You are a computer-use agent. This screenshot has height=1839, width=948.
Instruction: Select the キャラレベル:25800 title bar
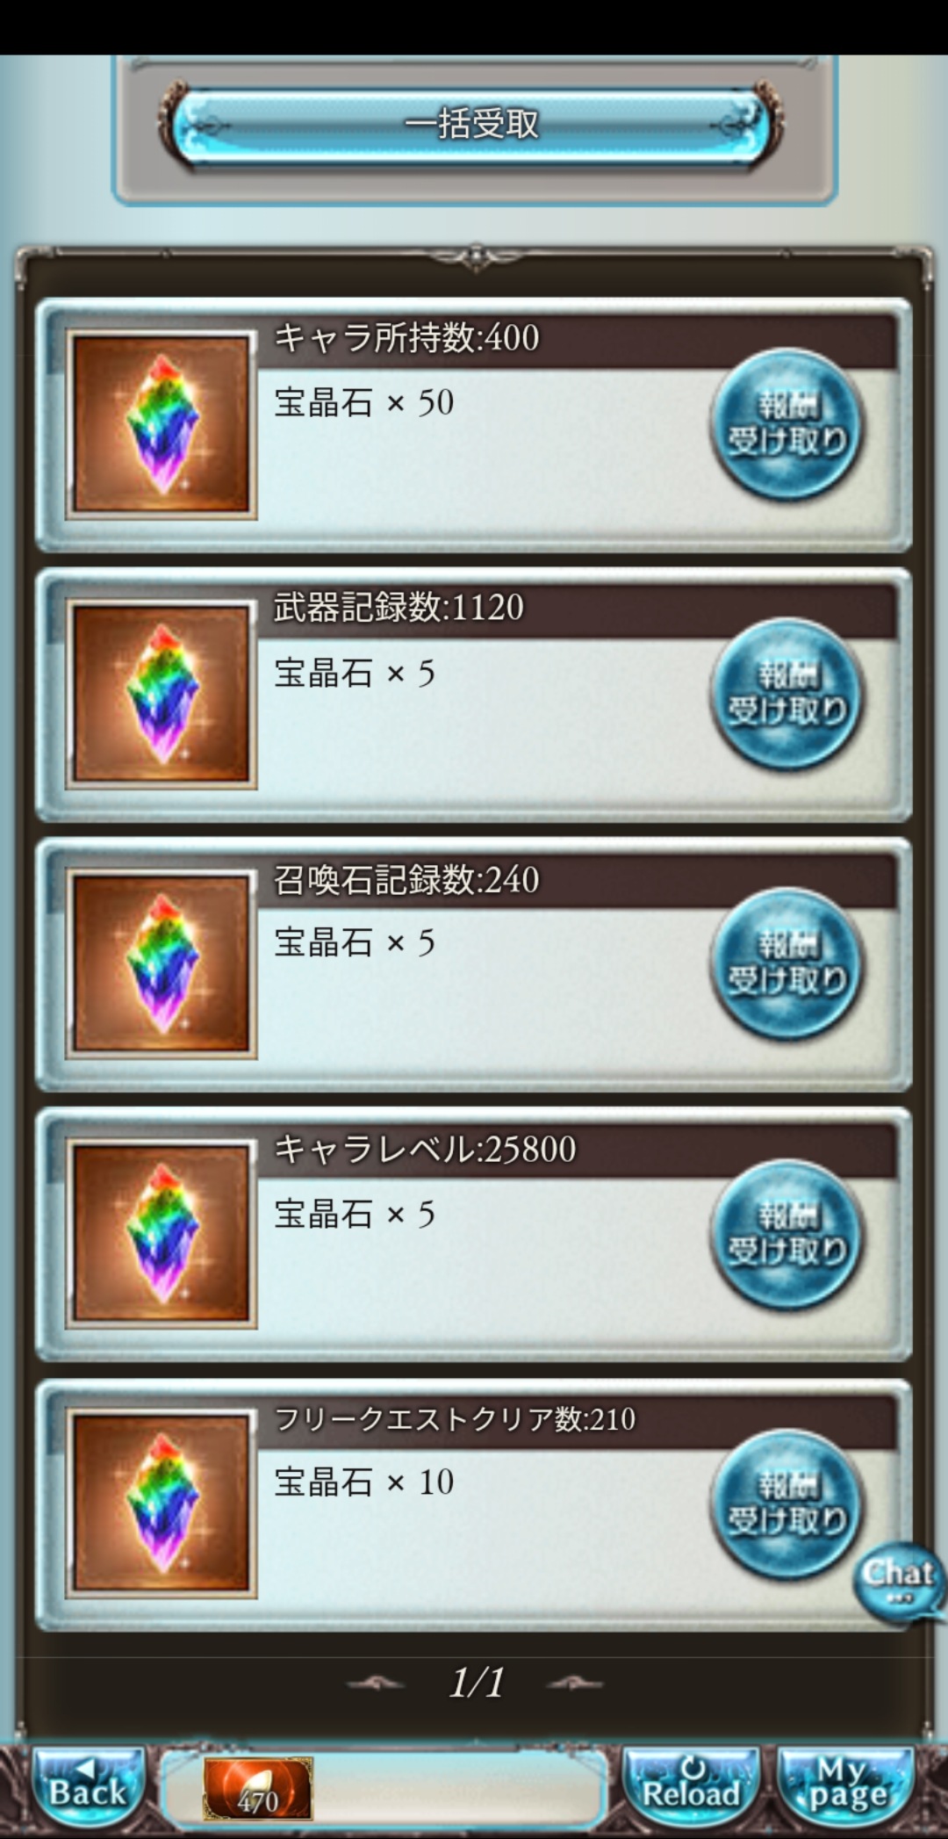[x=577, y=1150]
